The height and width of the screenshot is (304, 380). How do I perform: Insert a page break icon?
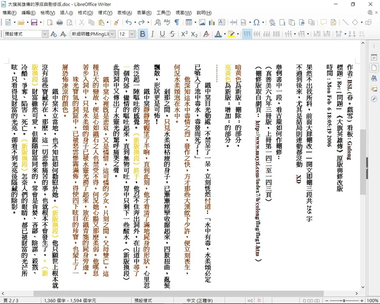coord(234,23)
